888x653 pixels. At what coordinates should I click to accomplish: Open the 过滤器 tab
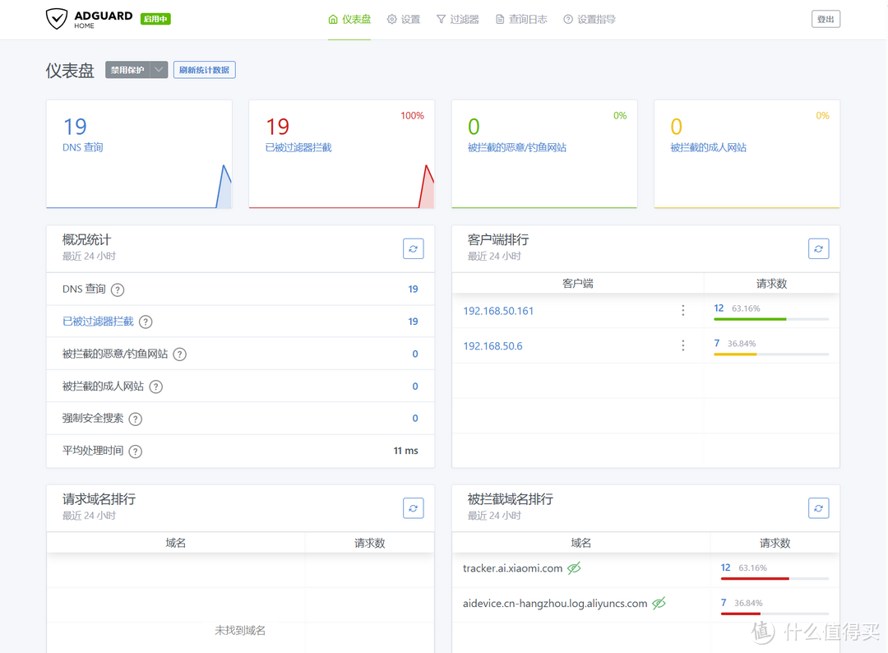457,19
